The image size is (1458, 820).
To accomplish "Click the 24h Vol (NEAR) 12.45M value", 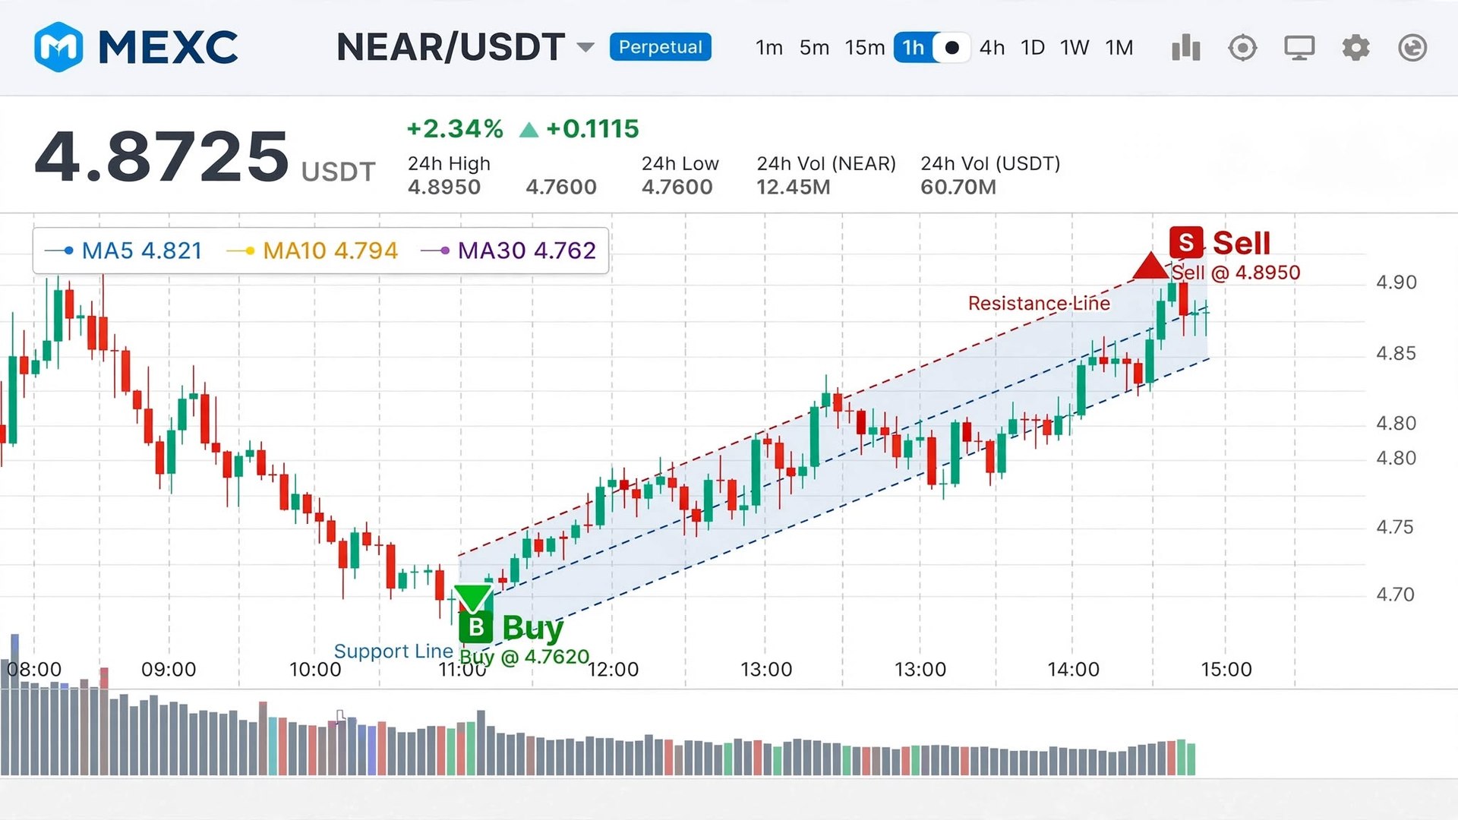I will click(794, 187).
